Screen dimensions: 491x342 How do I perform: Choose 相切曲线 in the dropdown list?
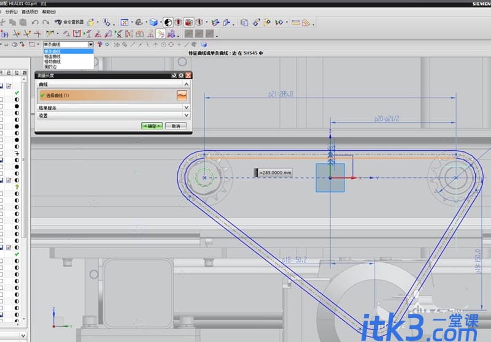[x=68, y=61]
